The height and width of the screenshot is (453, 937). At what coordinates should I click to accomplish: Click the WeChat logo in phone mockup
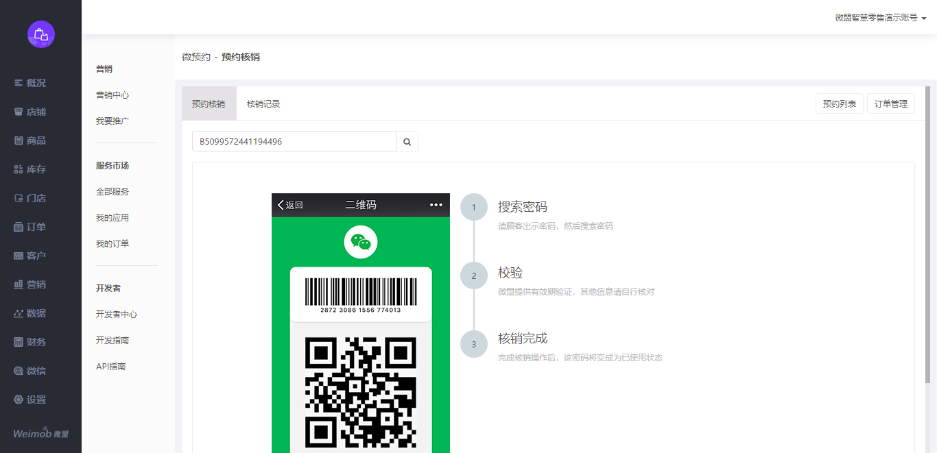pyautogui.click(x=361, y=241)
